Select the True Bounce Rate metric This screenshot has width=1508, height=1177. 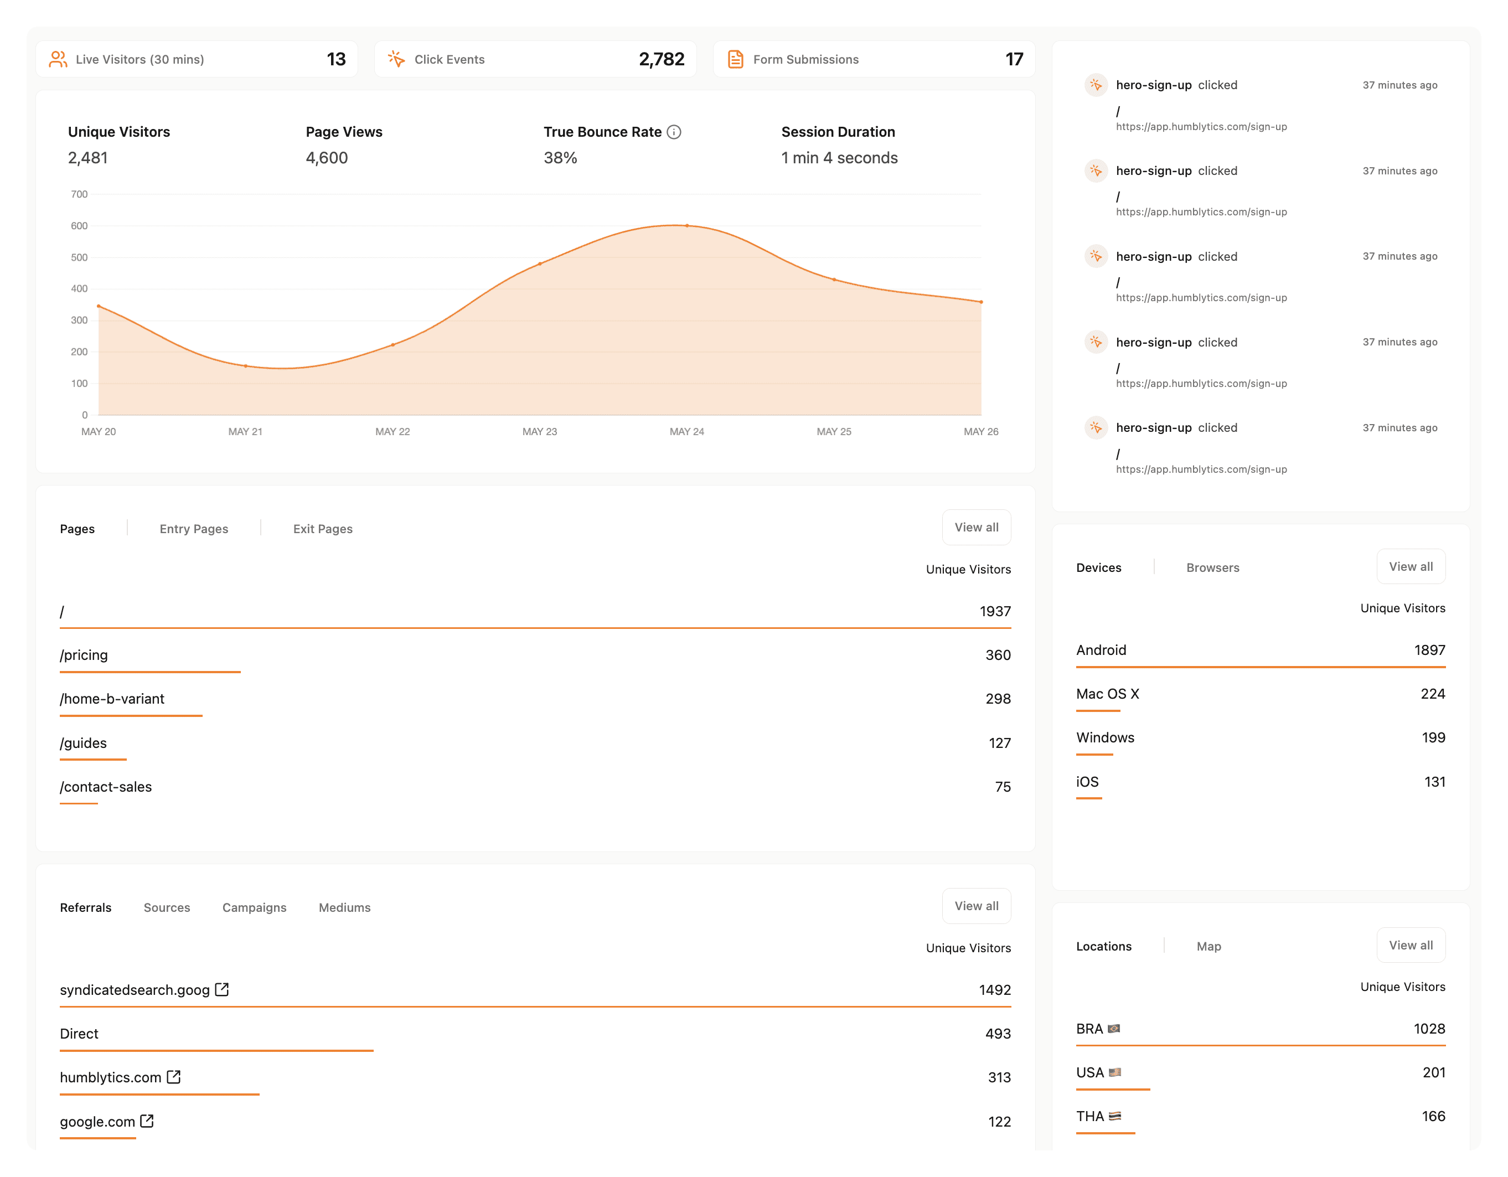(x=612, y=145)
